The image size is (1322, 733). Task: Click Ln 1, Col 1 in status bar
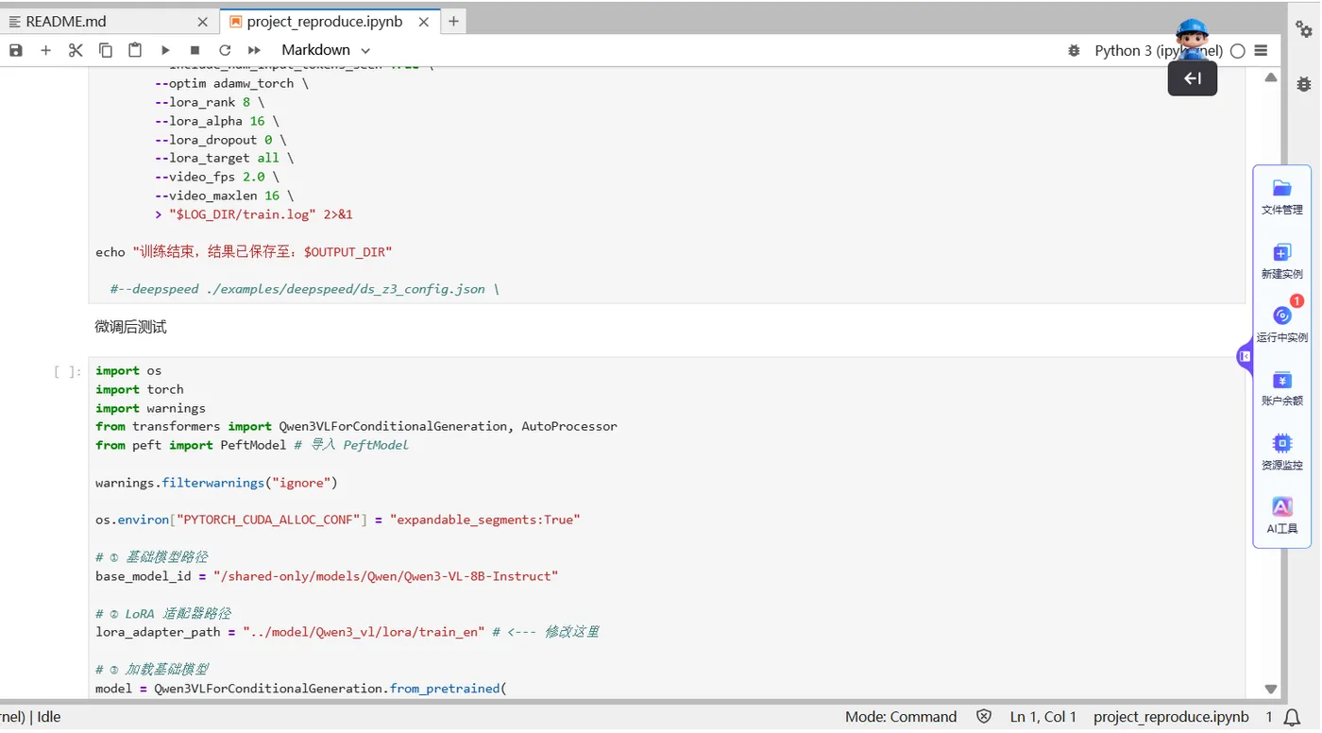coord(1043,717)
